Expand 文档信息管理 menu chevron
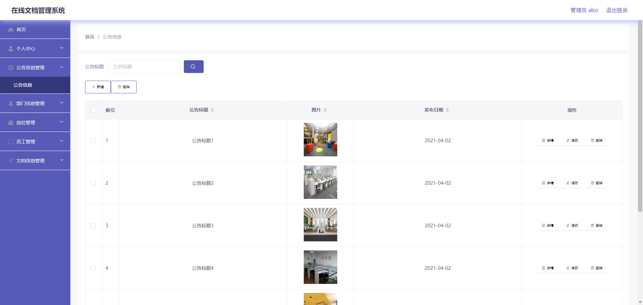The image size is (643, 305). click(x=62, y=160)
